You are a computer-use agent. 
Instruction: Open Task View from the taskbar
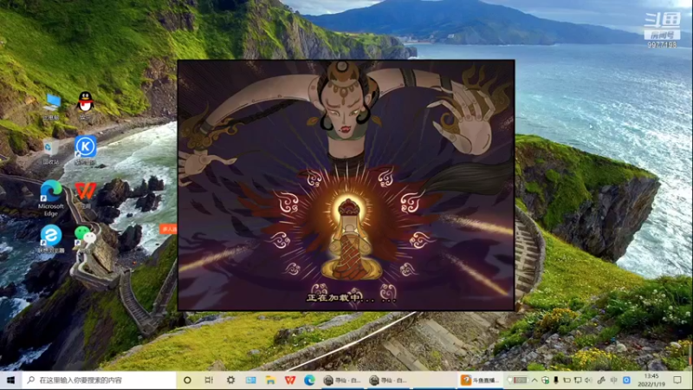(209, 380)
